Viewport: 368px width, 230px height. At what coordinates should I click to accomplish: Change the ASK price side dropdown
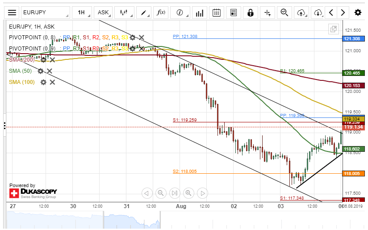(103, 13)
